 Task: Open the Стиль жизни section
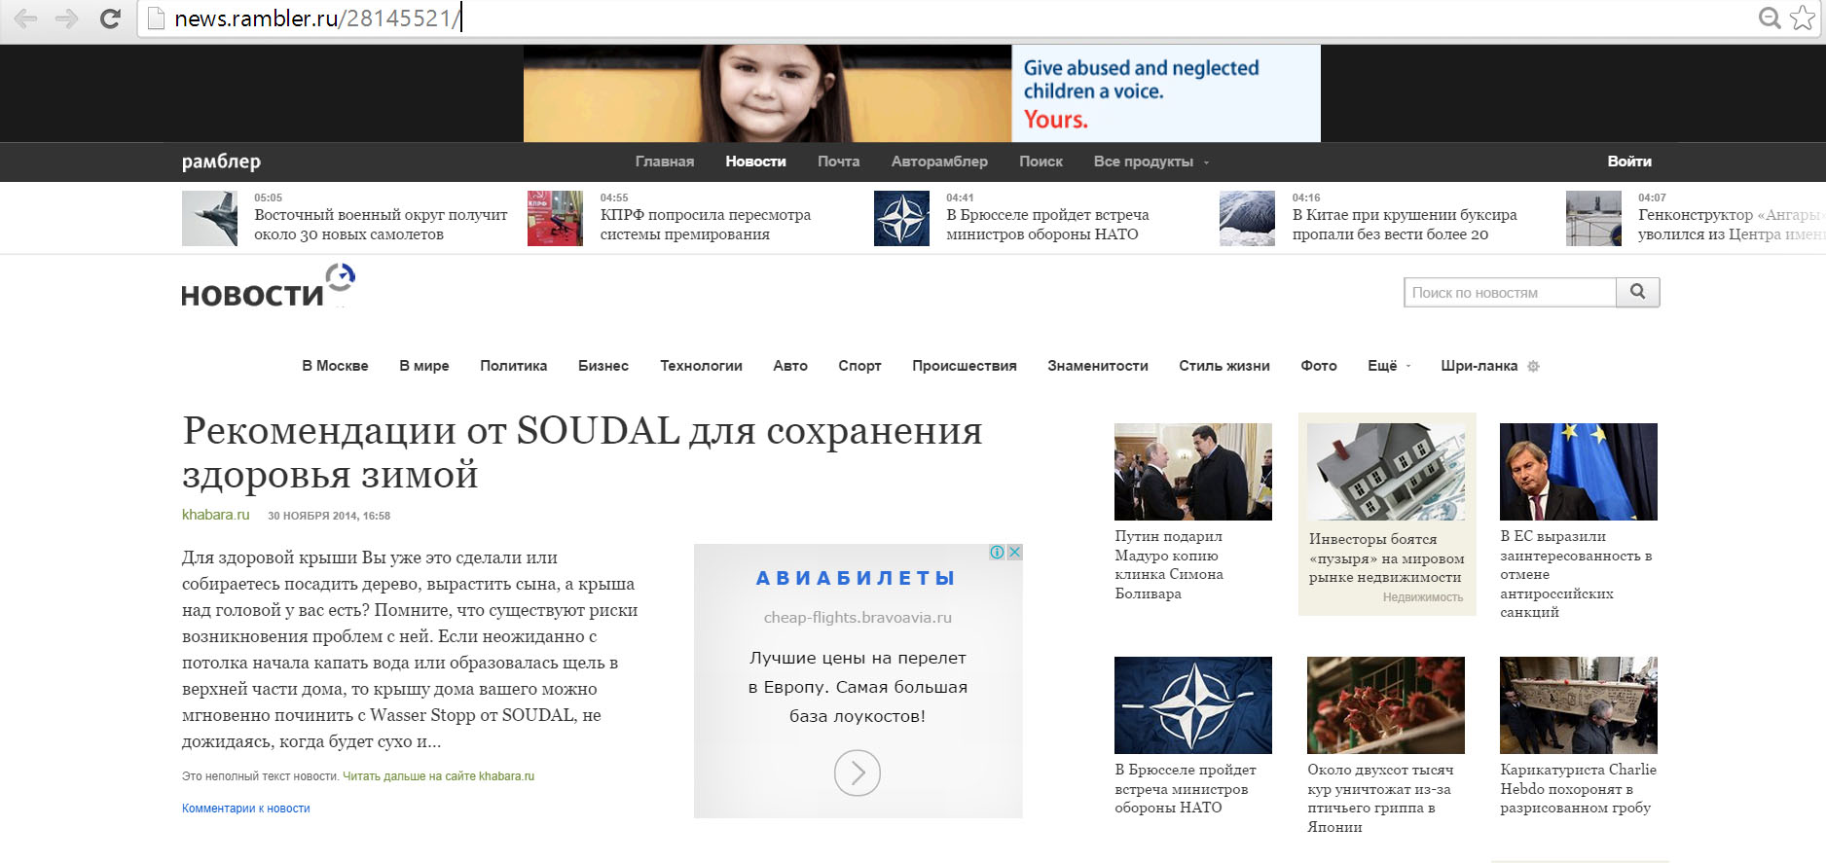[1224, 366]
